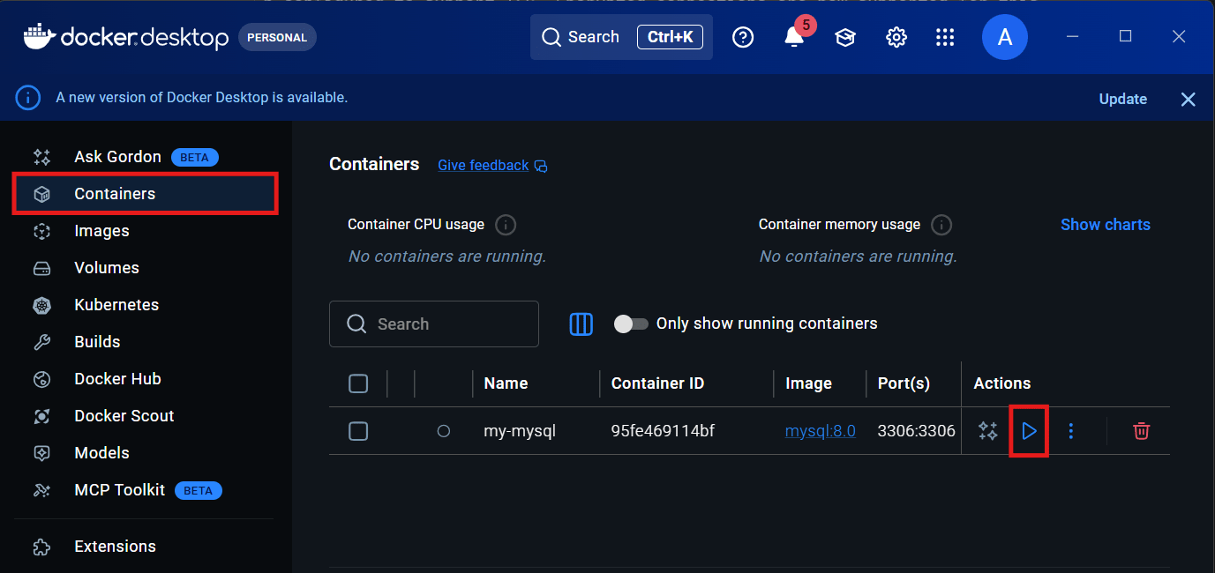Show info for Container CPU usage
The height and width of the screenshot is (573, 1215).
tap(506, 225)
